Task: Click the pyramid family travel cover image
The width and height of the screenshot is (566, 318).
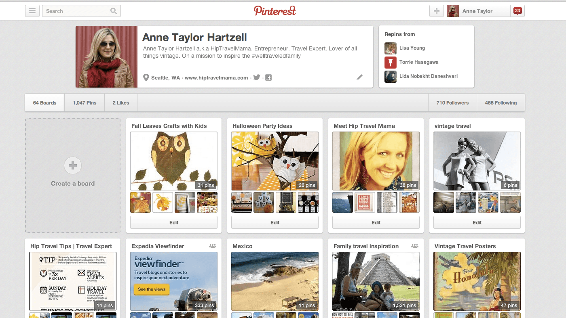Action: 376,281
